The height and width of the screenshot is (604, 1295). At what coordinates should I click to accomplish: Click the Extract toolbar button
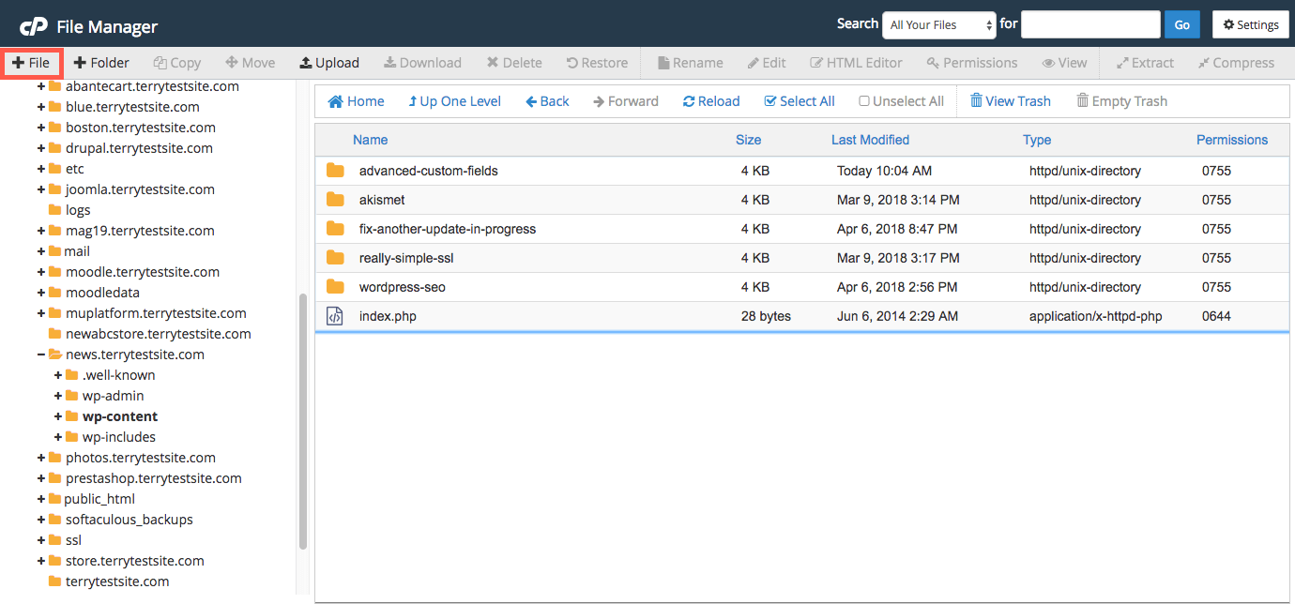(x=1145, y=63)
